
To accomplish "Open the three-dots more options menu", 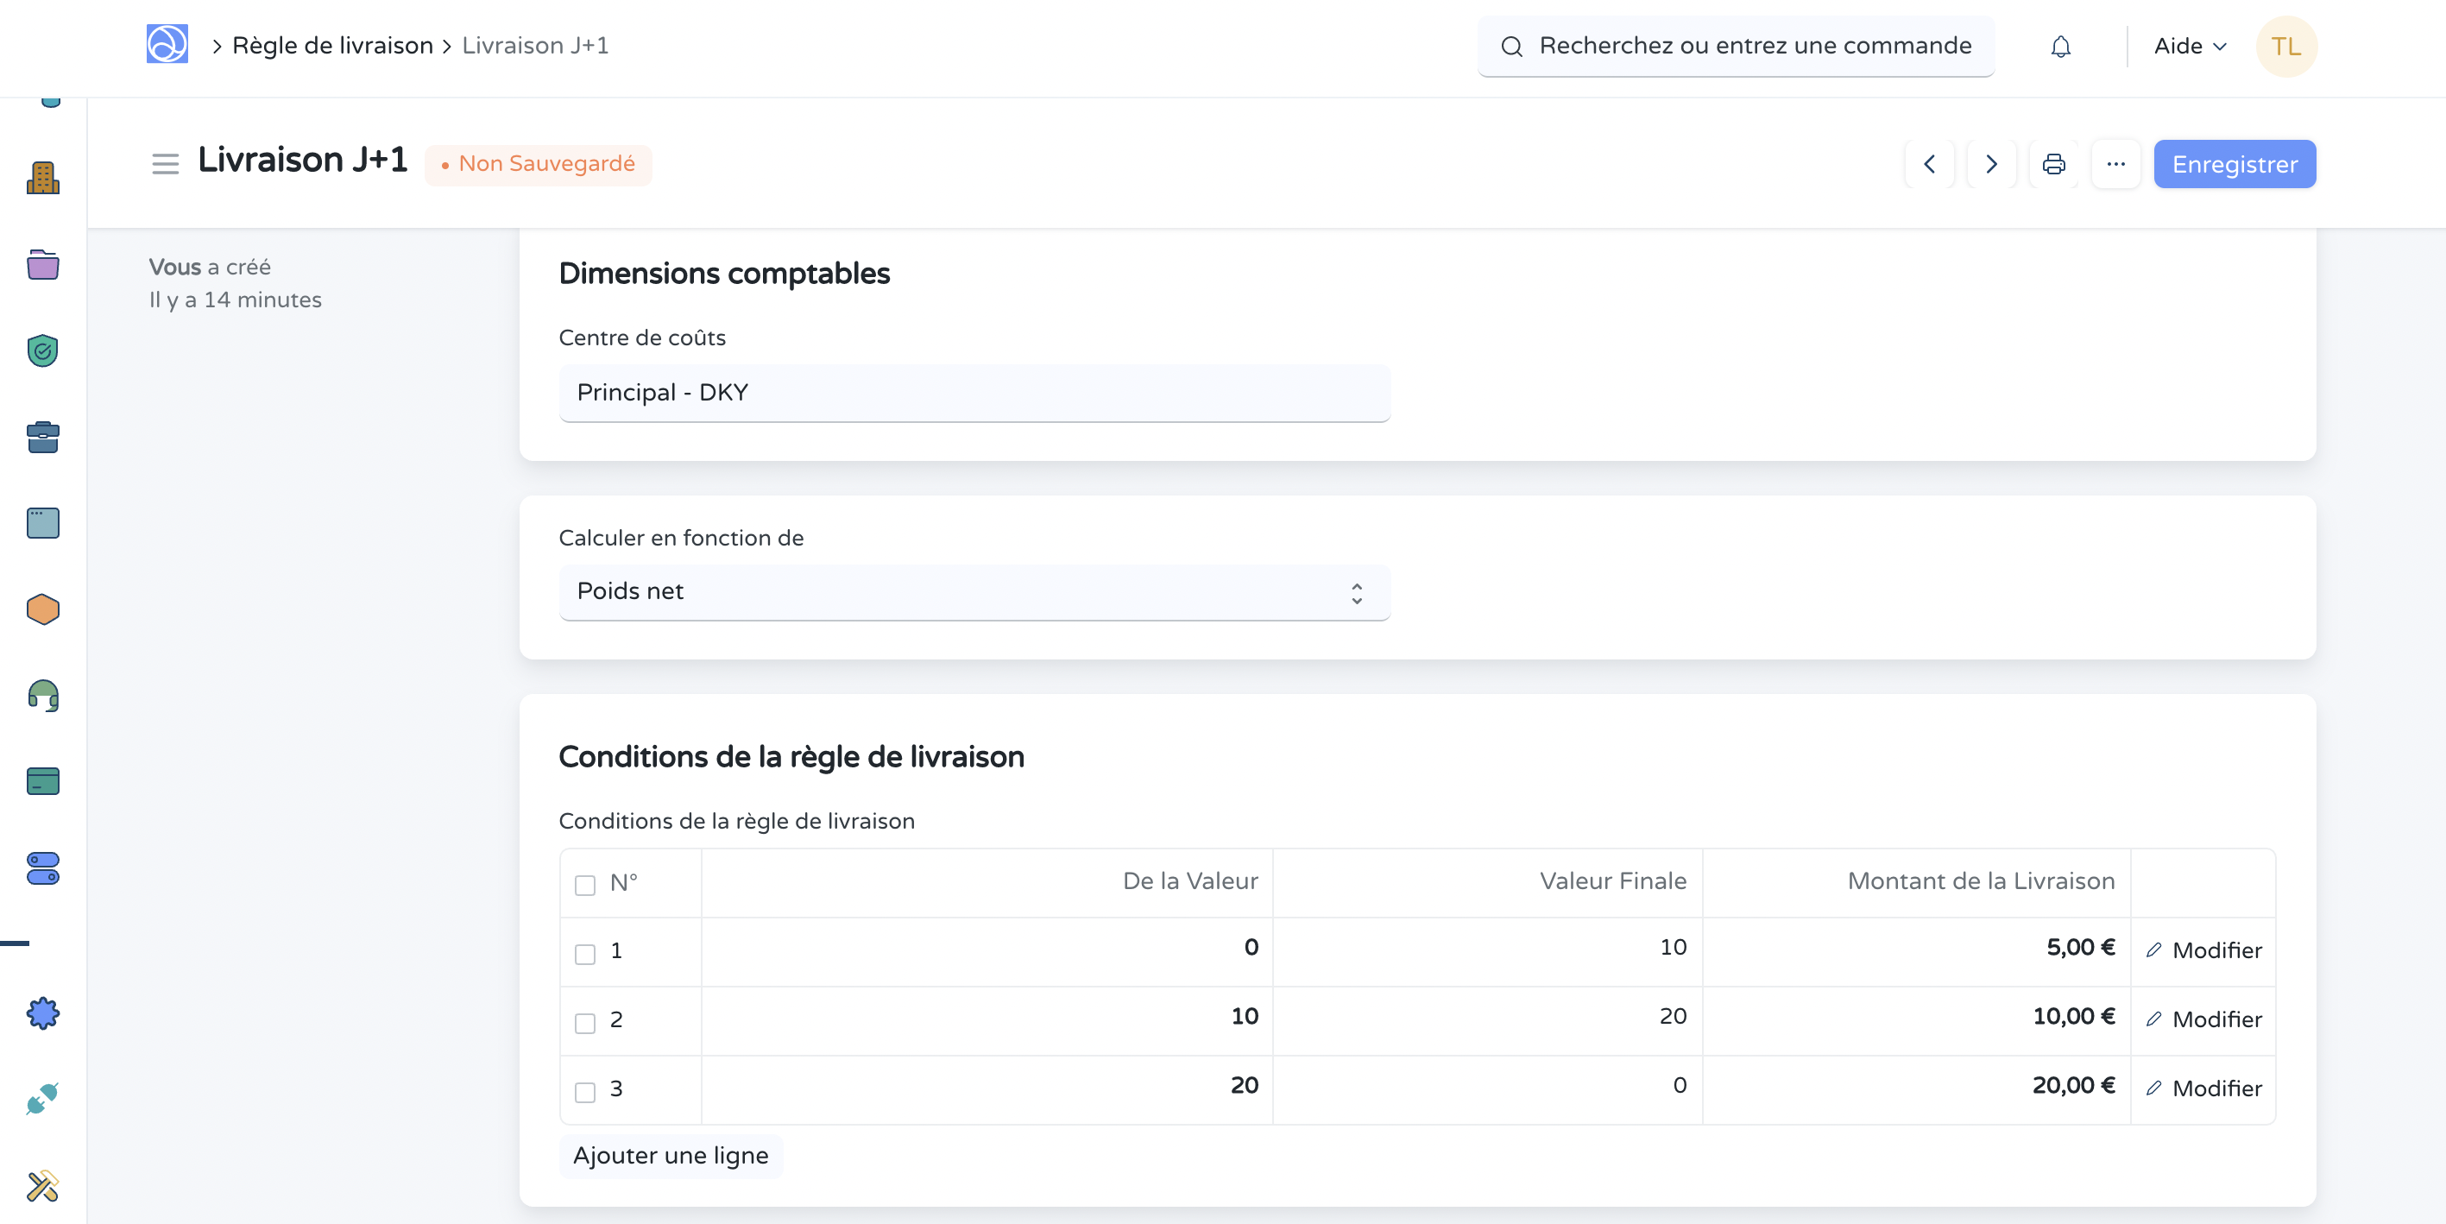I will click(x=2115, y=164).
